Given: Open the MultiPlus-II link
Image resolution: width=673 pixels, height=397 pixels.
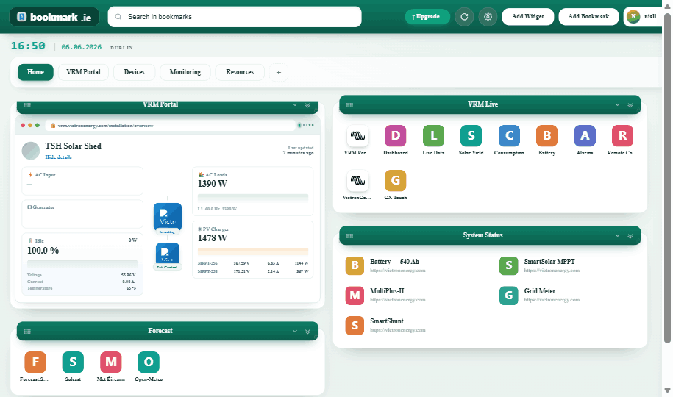Looking at the screenshot, I should 387,291.
